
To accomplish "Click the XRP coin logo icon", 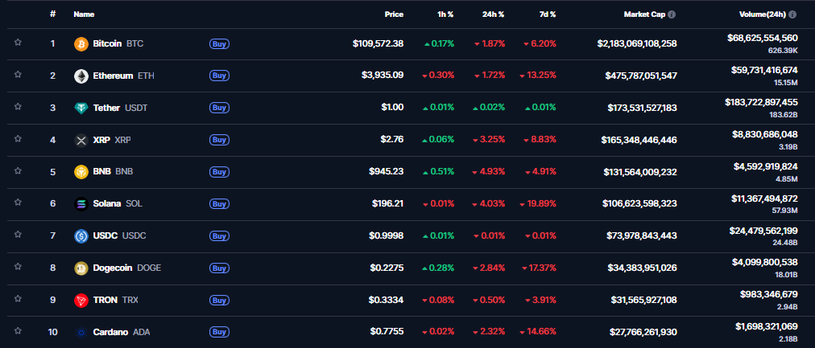I will click(81, 140).
